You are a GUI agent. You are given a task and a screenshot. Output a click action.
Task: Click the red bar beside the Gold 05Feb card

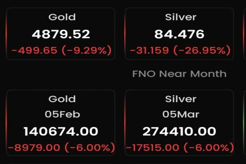[x=6, y=123]
